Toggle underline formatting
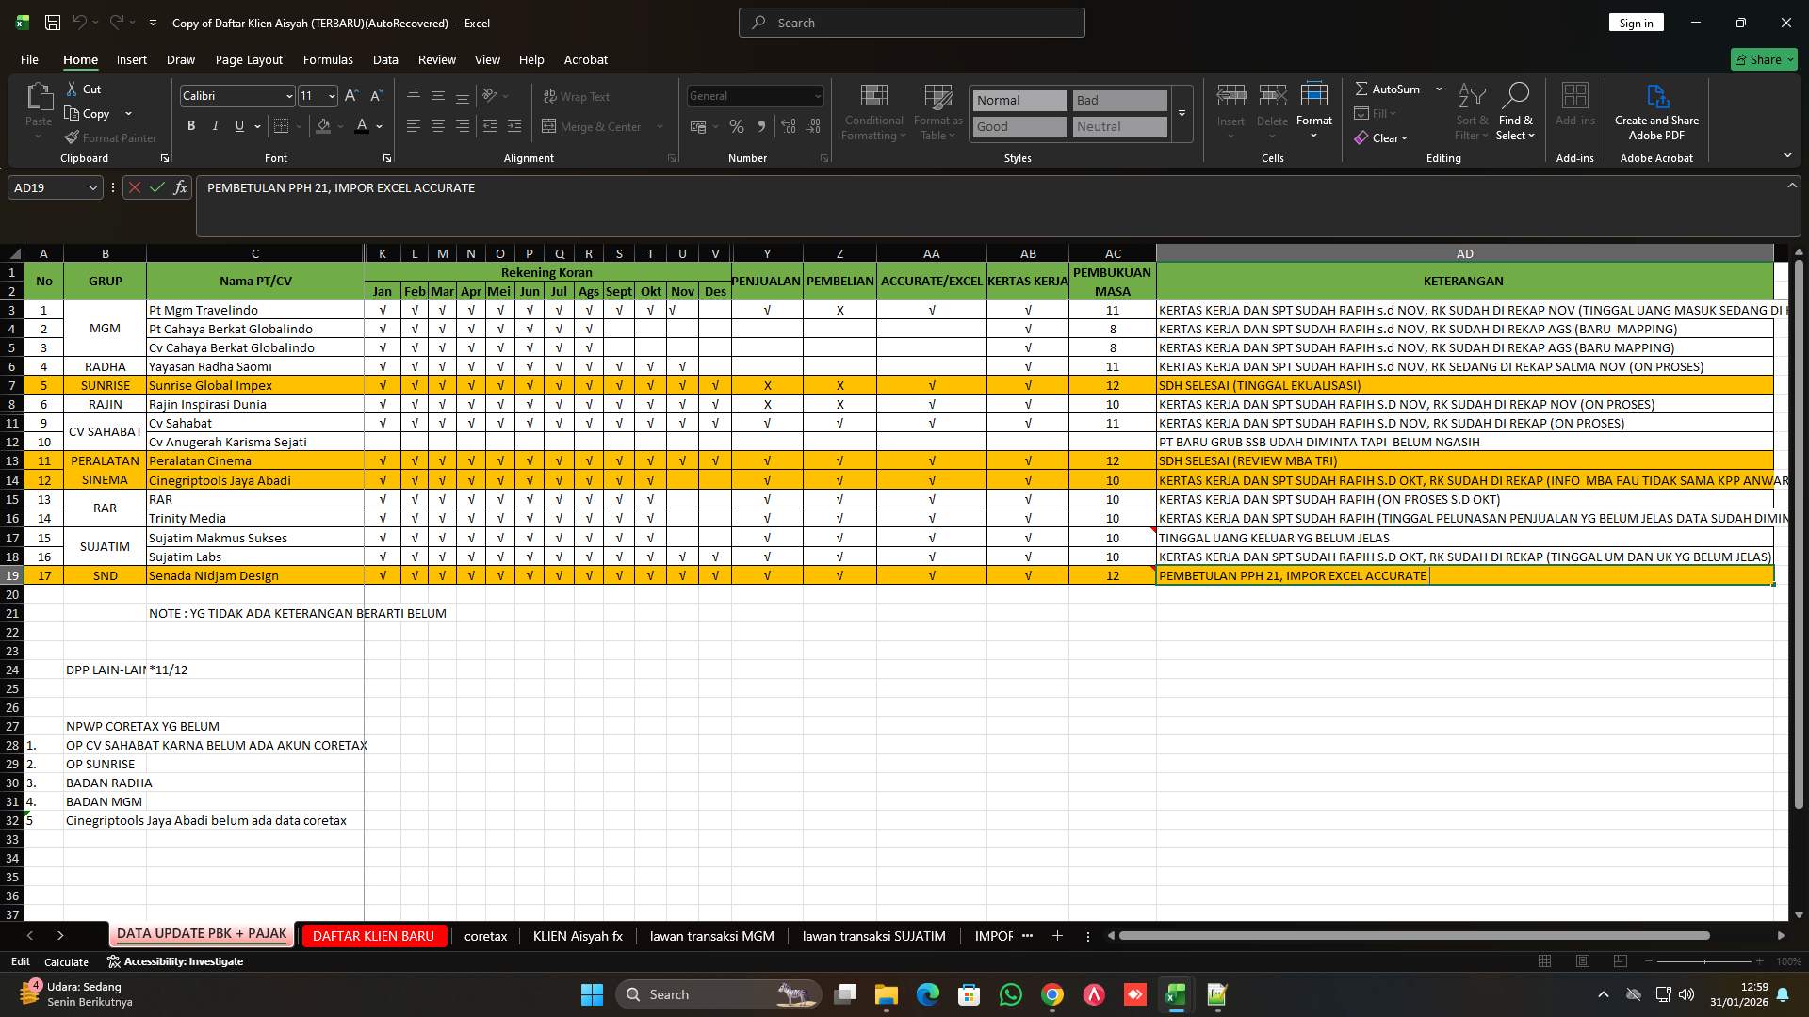 click(239, 125)
